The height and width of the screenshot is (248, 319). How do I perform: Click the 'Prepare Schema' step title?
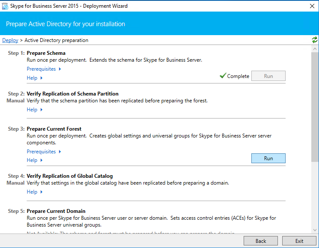pos(46,53)
